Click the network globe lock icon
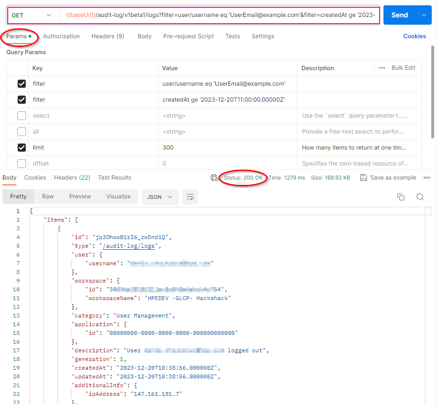 click(214, 178)
